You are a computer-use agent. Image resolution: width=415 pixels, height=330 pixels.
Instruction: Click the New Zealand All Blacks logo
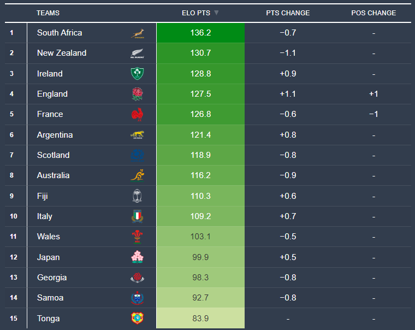(137, 54)
